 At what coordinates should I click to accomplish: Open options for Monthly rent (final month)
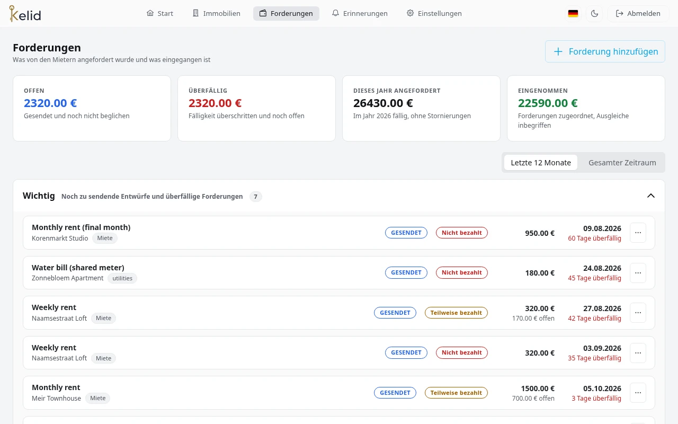[x=638, y=233]
